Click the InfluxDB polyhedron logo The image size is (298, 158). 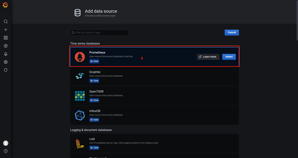click(80, 115)
